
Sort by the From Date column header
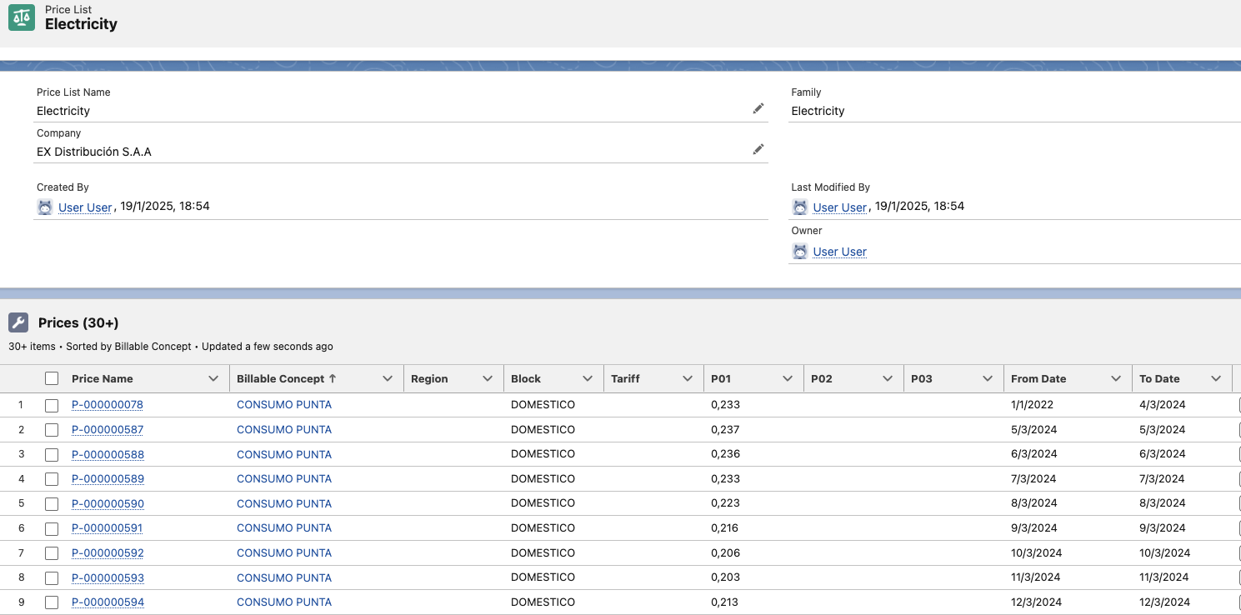1038,378
